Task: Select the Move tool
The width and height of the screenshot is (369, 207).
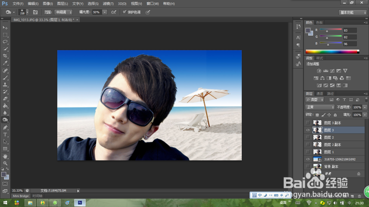Action: click(5, 28)
